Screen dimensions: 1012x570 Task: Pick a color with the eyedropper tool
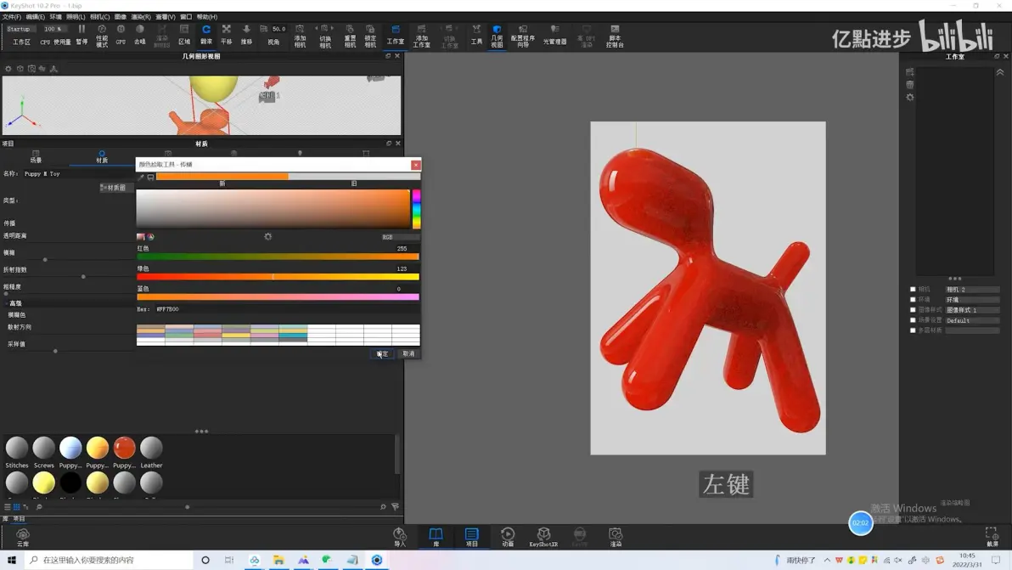[141, 177]
